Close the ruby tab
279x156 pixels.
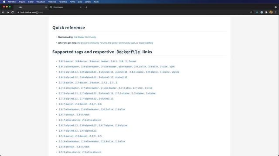click(x=46, y=7)
